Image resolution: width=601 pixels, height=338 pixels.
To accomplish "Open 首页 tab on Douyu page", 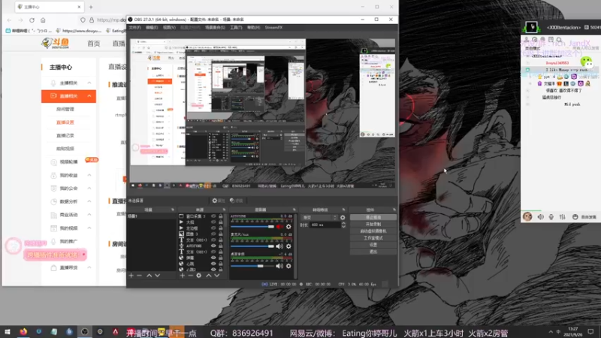I will (93, 44).
